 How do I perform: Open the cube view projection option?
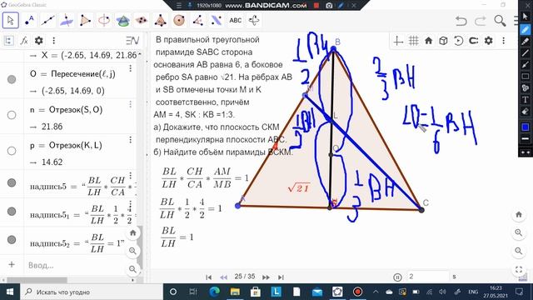[443, 41]
